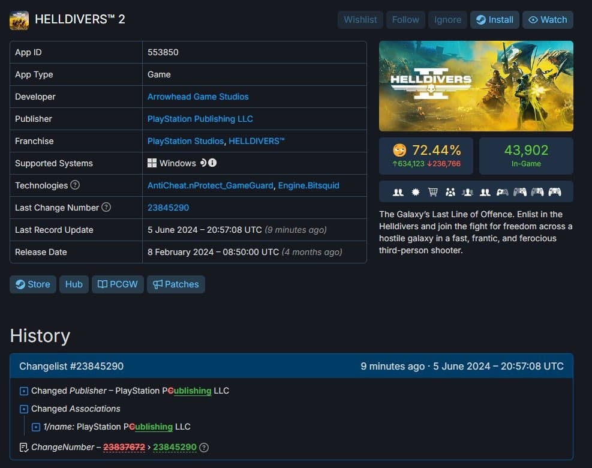Click the Steam Deck icon next to Windows
592x468 pixels.
[x=203, y=163]
